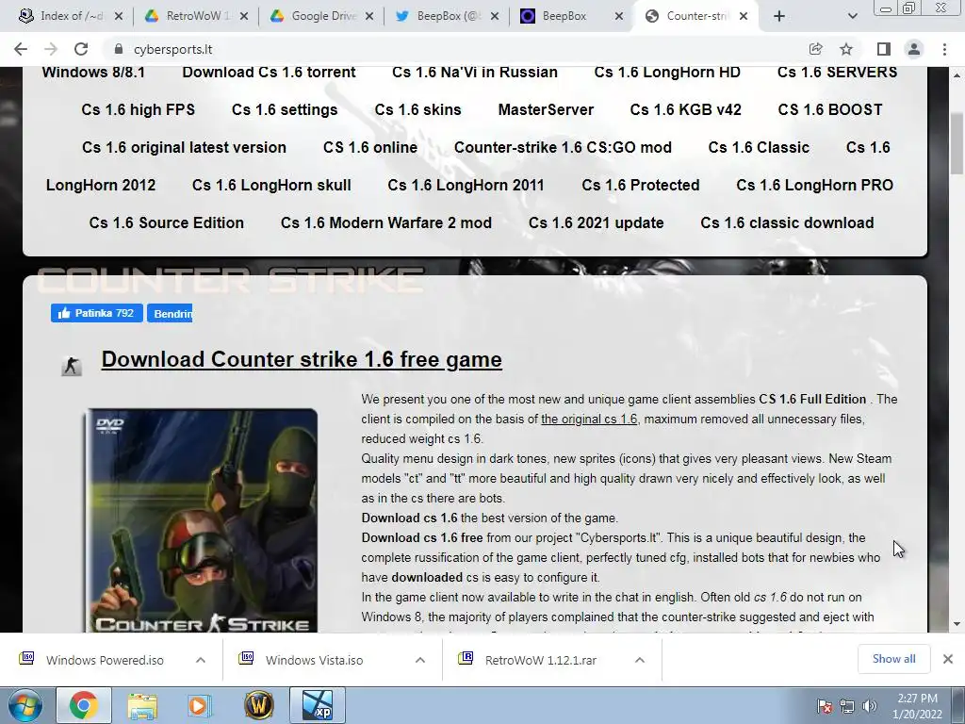965x724 pixels.
Task: Click the lock icon in address bar
Action: tap(119, 49)
